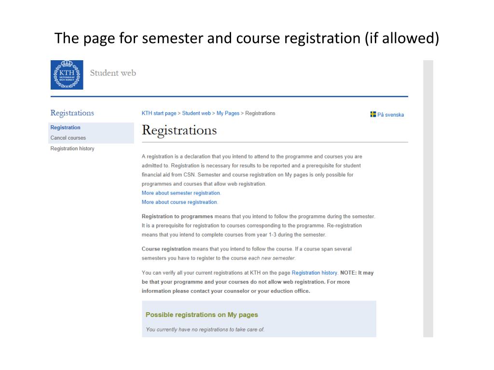Image resolution: width=494 pixels, height=370 pixels.
Task: Click the vertical scrollbar on the right
Action: coord(428,198)
